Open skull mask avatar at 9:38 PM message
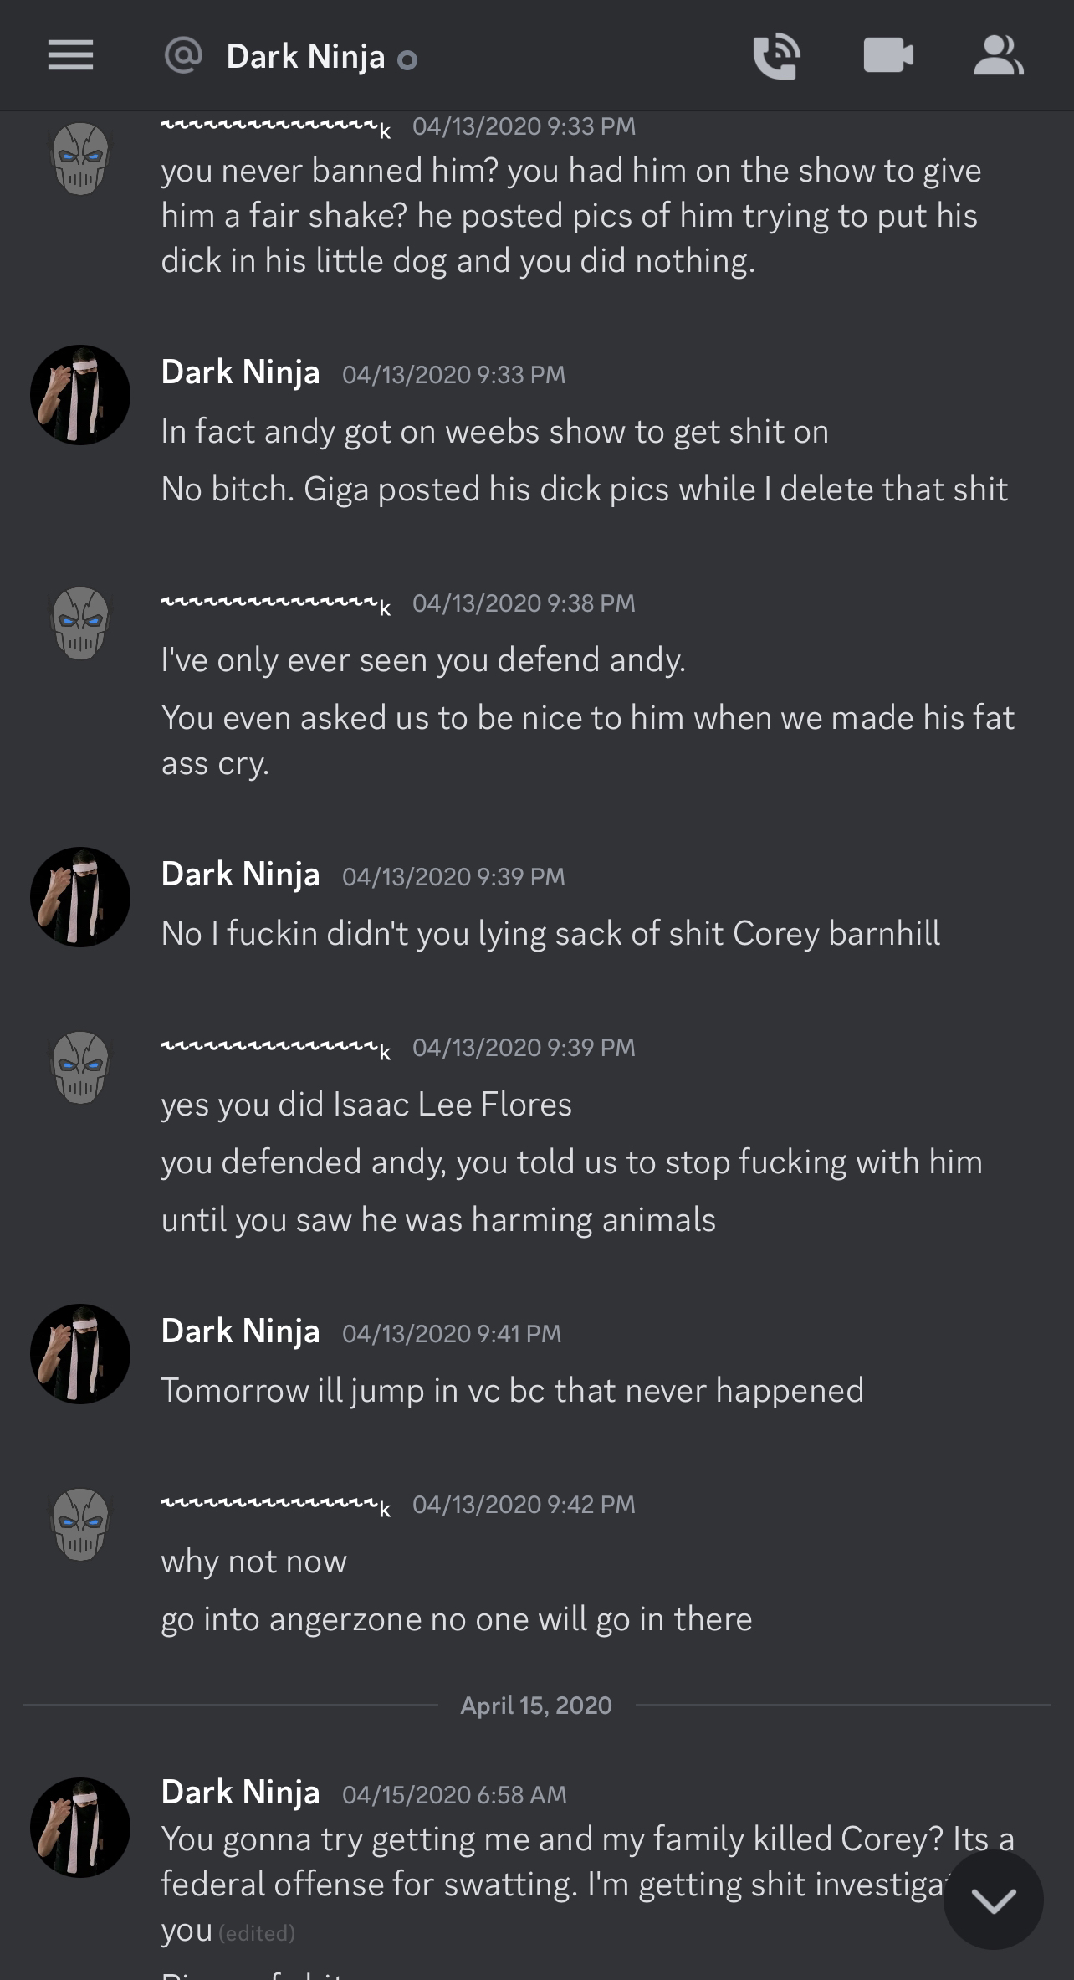The height and width of the screenshot is (1980, 1074). (x=80, y=623)
